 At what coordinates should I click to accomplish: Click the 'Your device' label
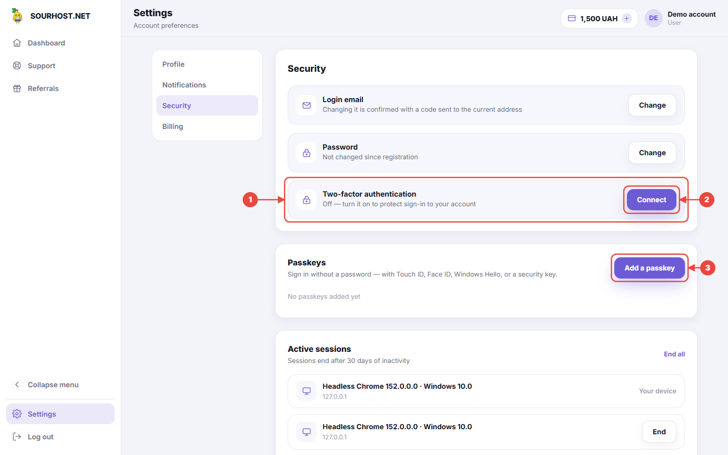pyautogui.click(x=658, y=391)
